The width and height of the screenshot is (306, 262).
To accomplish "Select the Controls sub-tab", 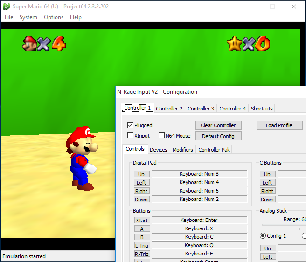I will click(135, 149).
